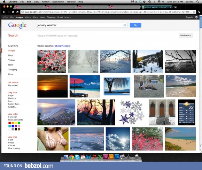Expand the SafeSearch dropdown

186,35
